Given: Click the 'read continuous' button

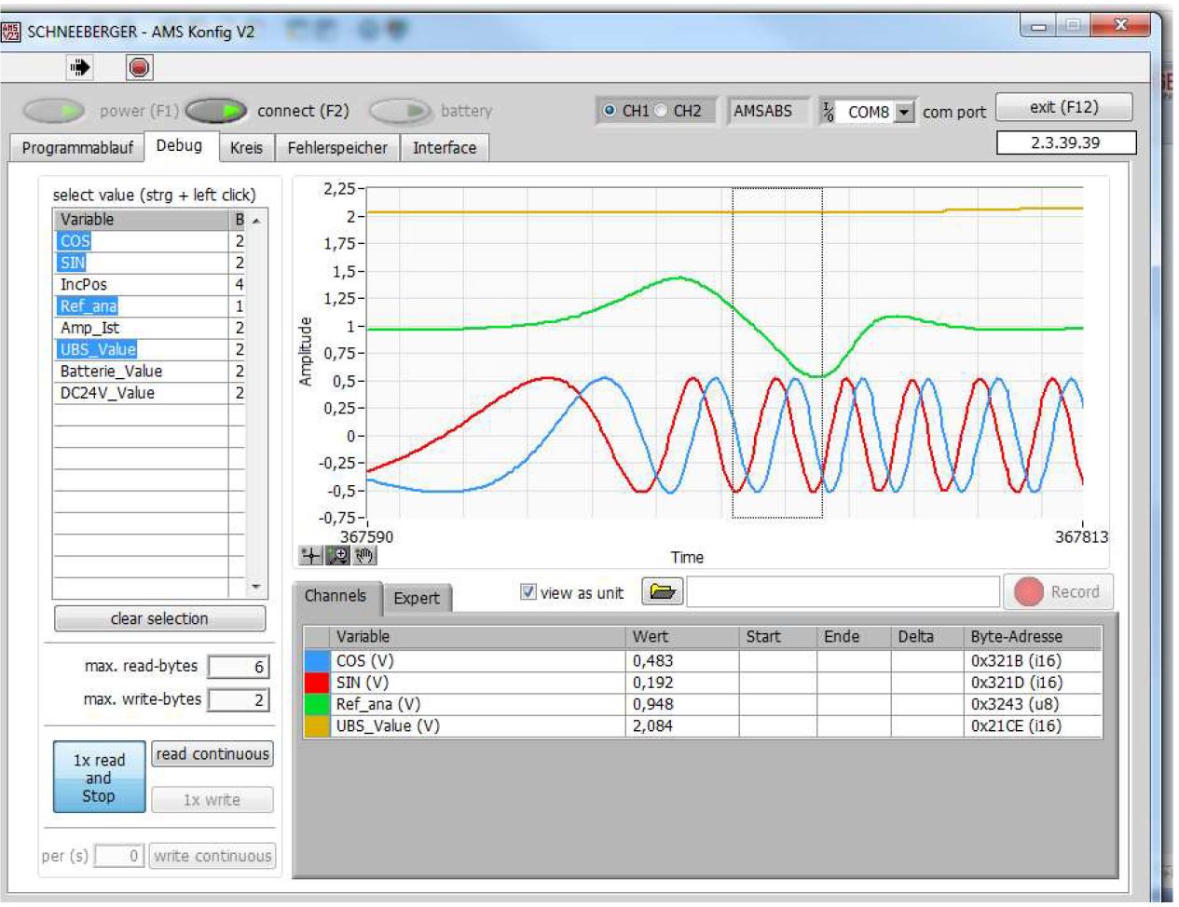Looking at the screenshot, I should coord(212,754).
